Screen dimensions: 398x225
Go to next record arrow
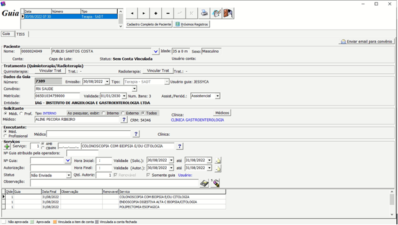144,14
